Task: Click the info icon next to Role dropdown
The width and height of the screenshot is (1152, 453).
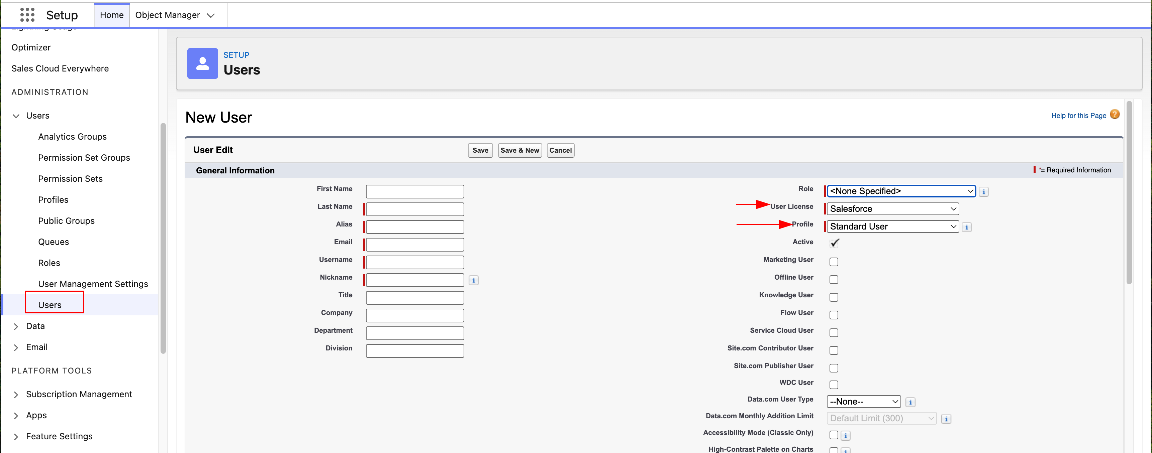Action: pos(984,191)
